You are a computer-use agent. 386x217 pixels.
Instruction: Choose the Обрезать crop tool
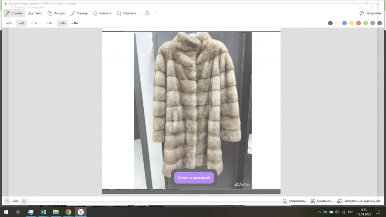coord(127,13)
